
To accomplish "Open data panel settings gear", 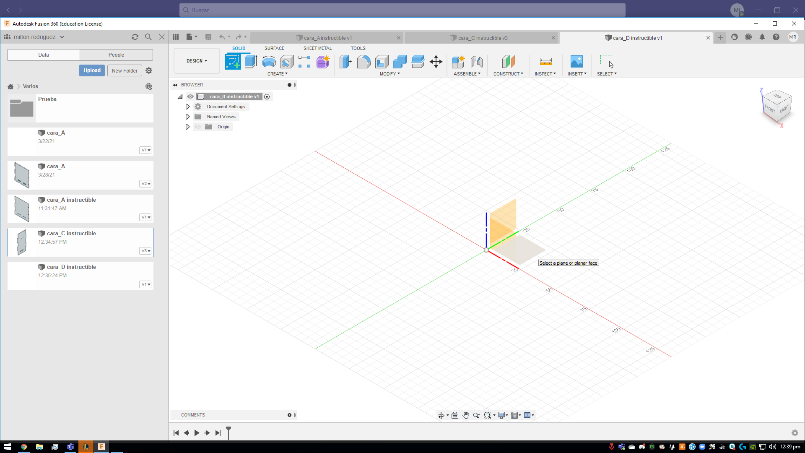I will click(149, 70).
